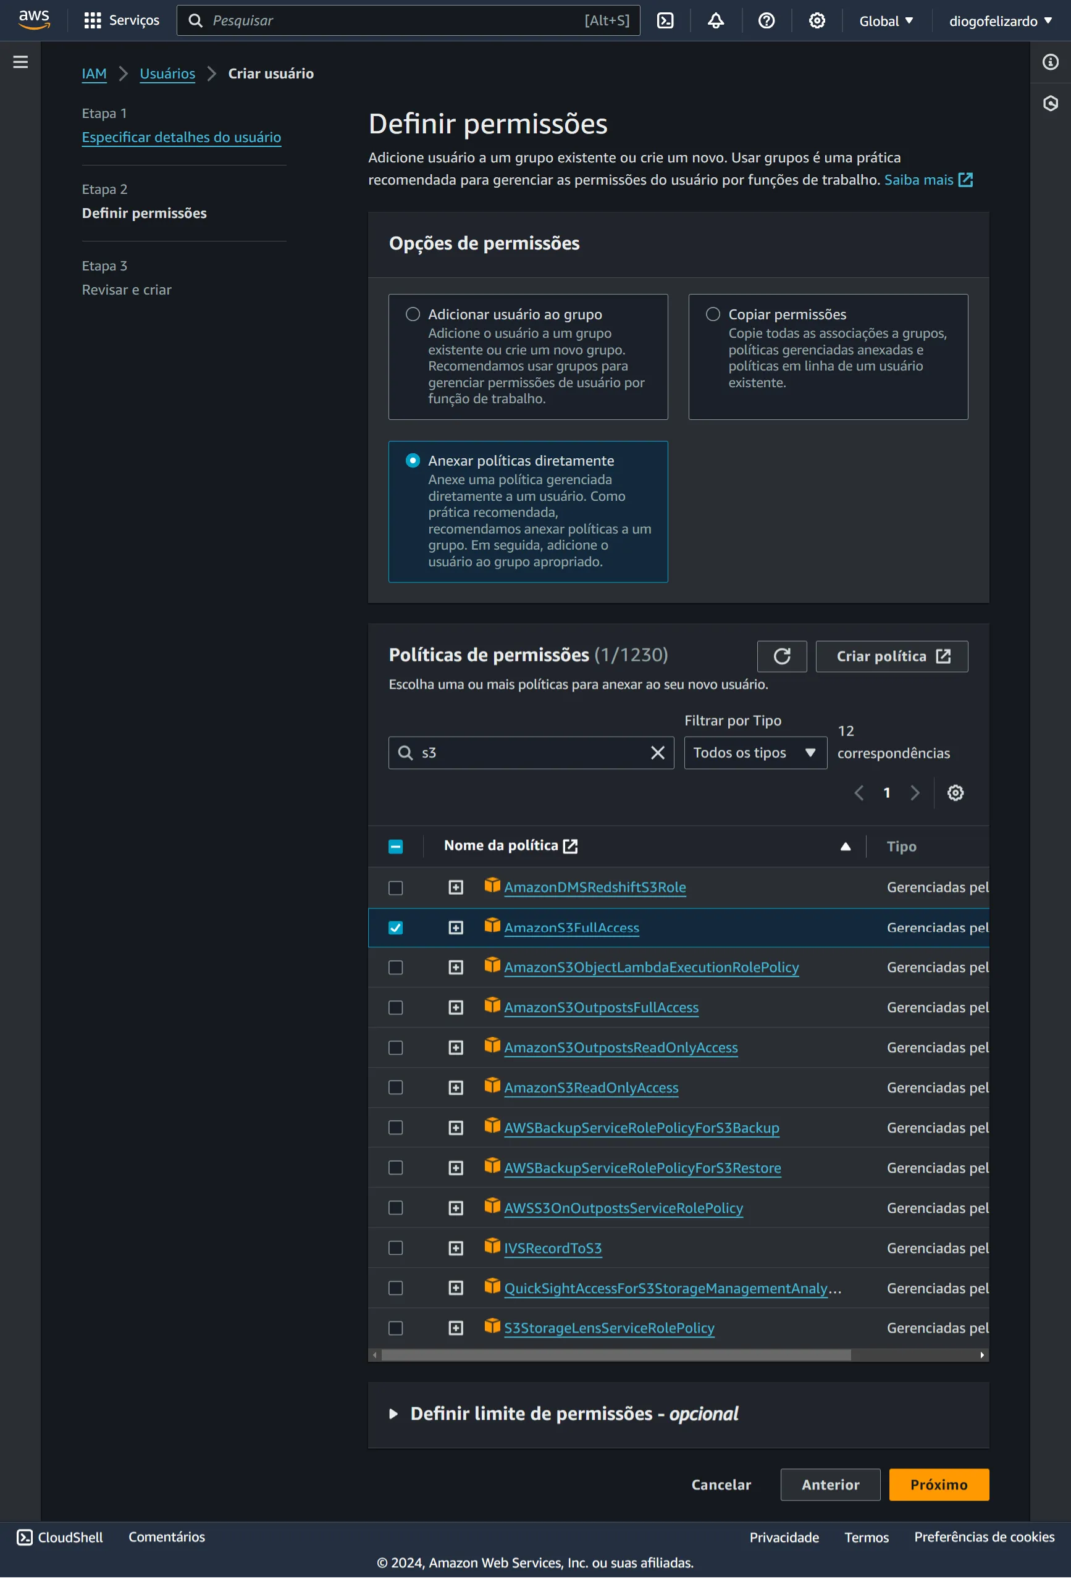Click CloudShell icon in footer

coord(25,1537)
